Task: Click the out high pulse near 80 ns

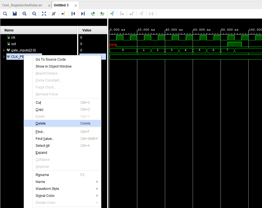Action: [234, 44]
